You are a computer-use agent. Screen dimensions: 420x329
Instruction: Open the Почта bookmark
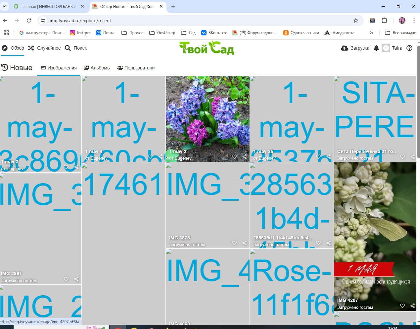[105, 33]
